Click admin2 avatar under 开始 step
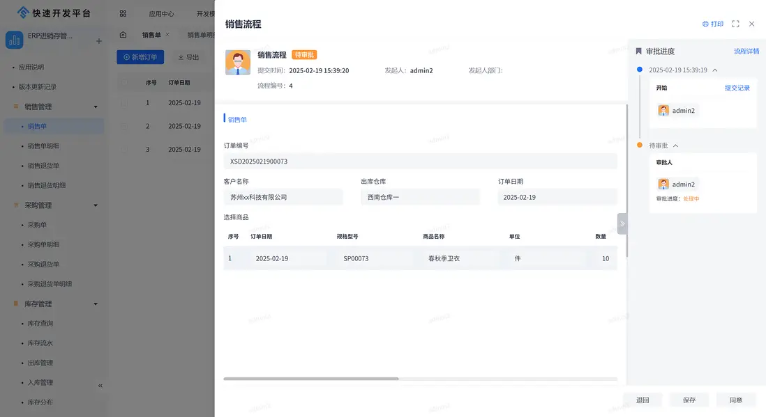The width and height of the screenshot is (766, 417). 663,110
